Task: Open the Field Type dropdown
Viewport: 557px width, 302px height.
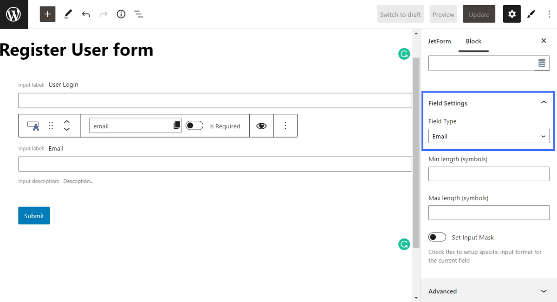Action: 488,136
